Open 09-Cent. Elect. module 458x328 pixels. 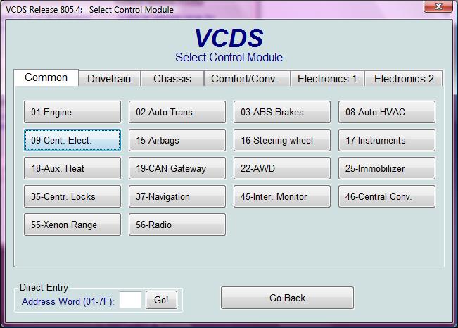(72, 140)
